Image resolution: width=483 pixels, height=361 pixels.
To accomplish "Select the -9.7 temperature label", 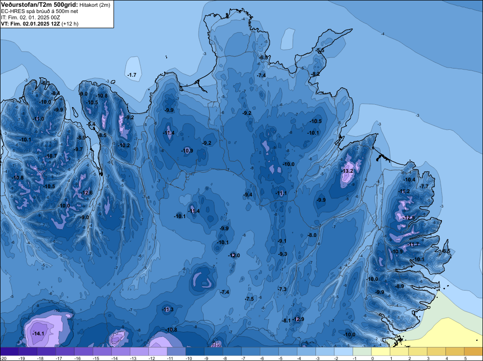I will (x=79, y=150).
